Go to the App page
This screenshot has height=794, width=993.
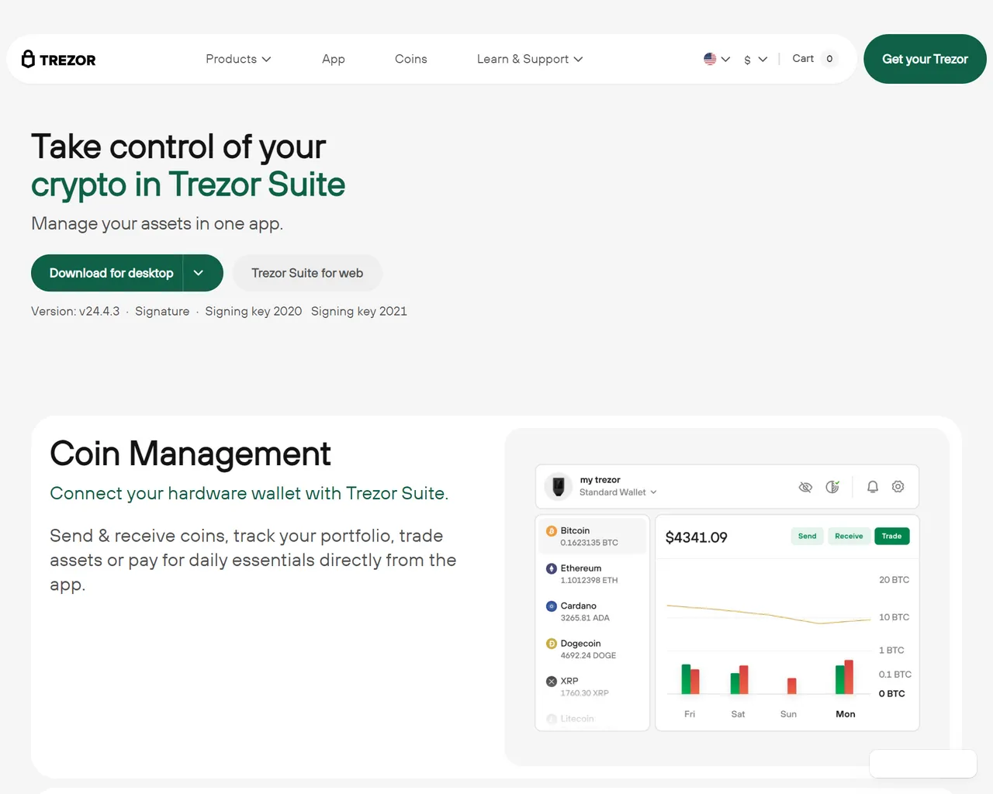click(334, 59)
